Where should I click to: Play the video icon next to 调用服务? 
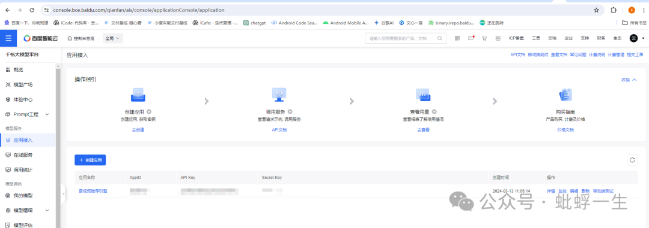coord(290,112)
